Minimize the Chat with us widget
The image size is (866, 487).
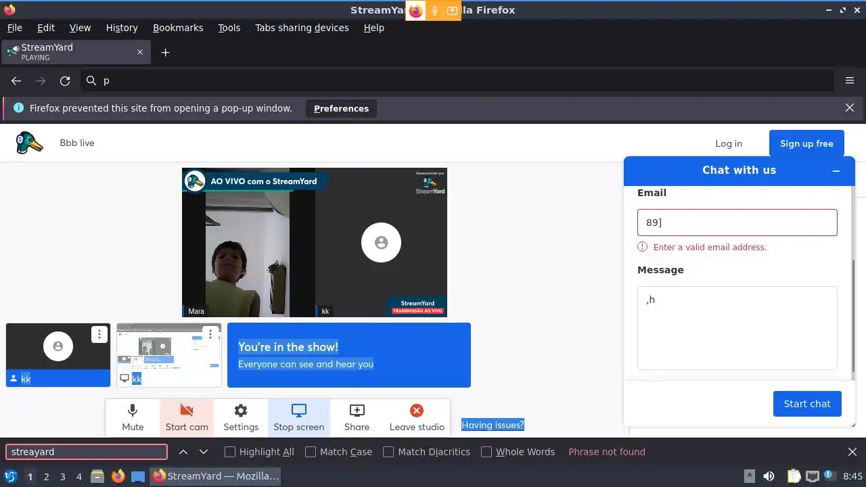(836, 171)
